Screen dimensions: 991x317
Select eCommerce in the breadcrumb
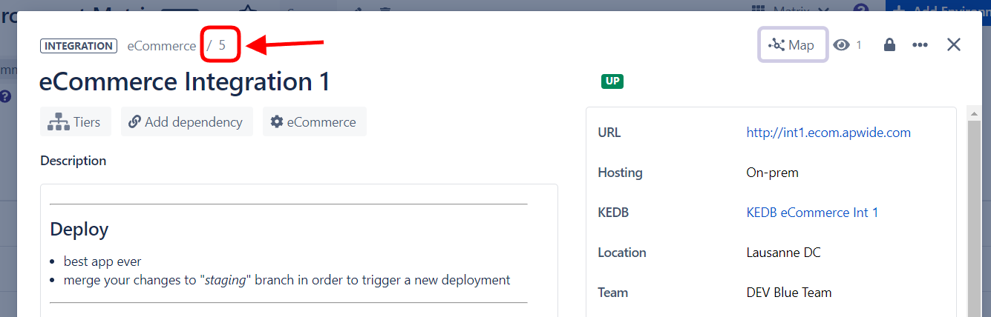coord(161,46)
